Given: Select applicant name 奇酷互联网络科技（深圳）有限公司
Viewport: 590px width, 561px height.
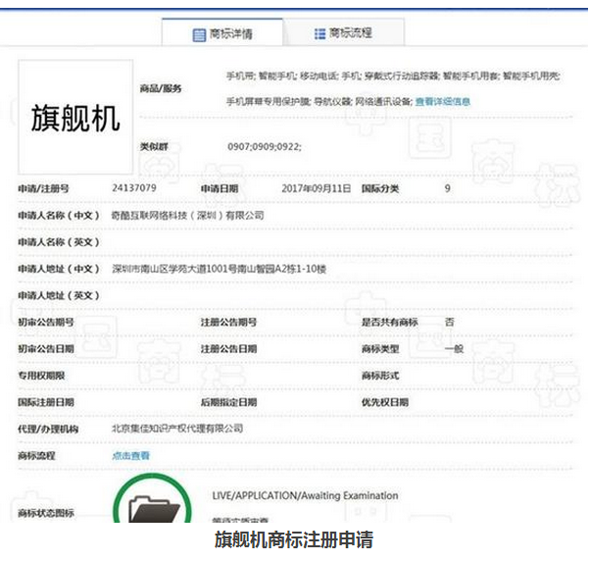Looking at the screenshot, I should pos(188,216).
